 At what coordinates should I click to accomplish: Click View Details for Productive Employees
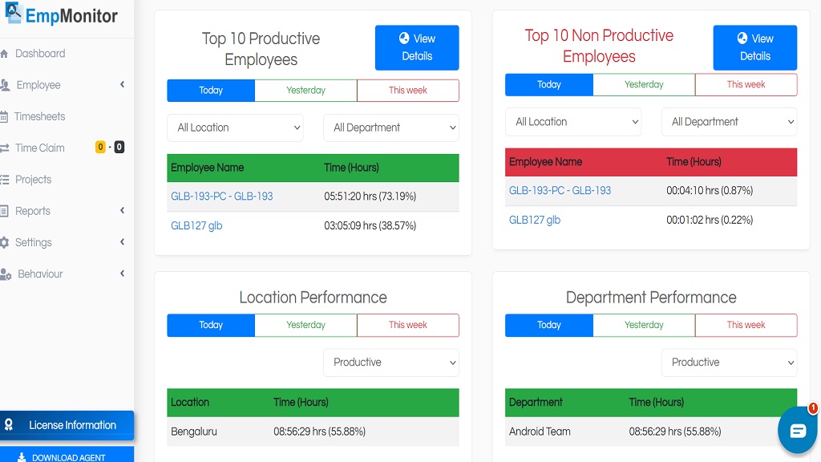click(417, 47)
